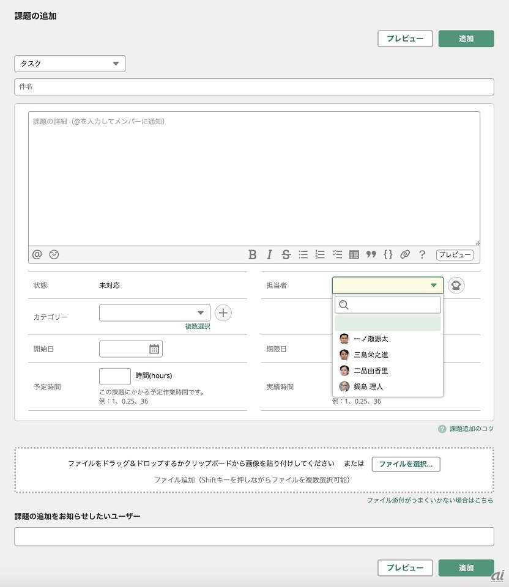509x587 pixels.
Task: Open the emoji picker
Action: click(54, 254)
